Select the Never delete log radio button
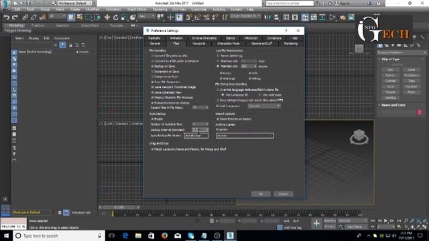This screenshot has height=241, width=429. [x=218, y=56]
